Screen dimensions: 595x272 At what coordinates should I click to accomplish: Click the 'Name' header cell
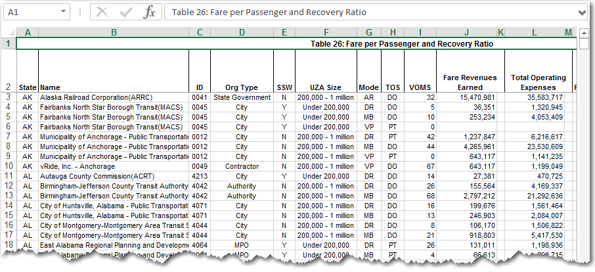pyautogui.click(x=114, y=70)
